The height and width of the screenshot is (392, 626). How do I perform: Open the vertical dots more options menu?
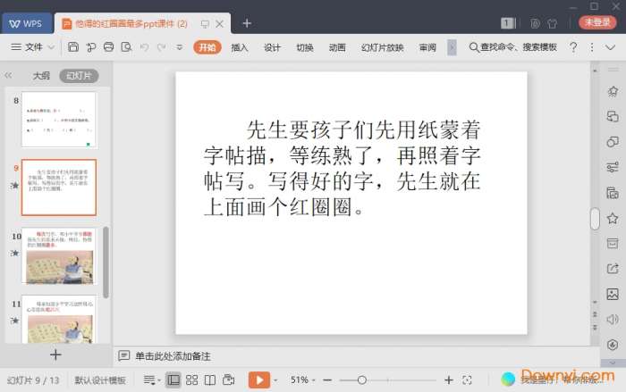(592, 47)
